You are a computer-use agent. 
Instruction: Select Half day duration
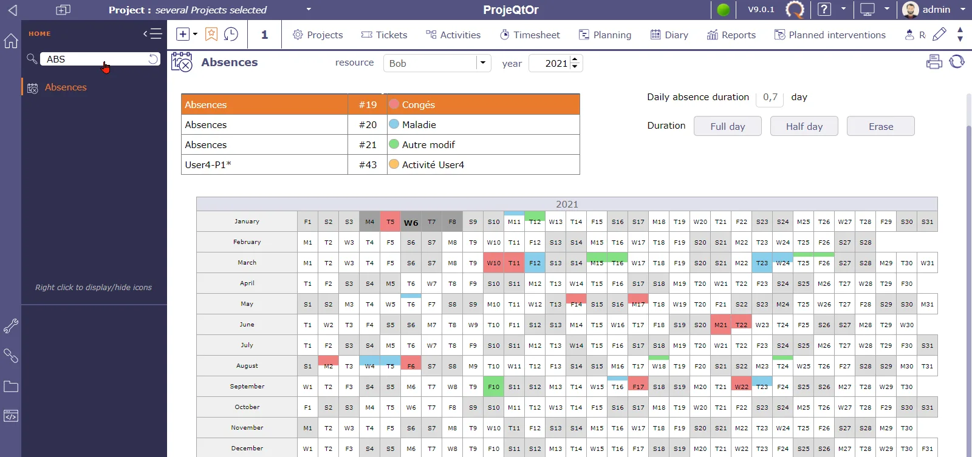804,126
